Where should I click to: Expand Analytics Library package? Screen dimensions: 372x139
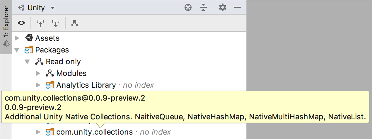[38, 85]
